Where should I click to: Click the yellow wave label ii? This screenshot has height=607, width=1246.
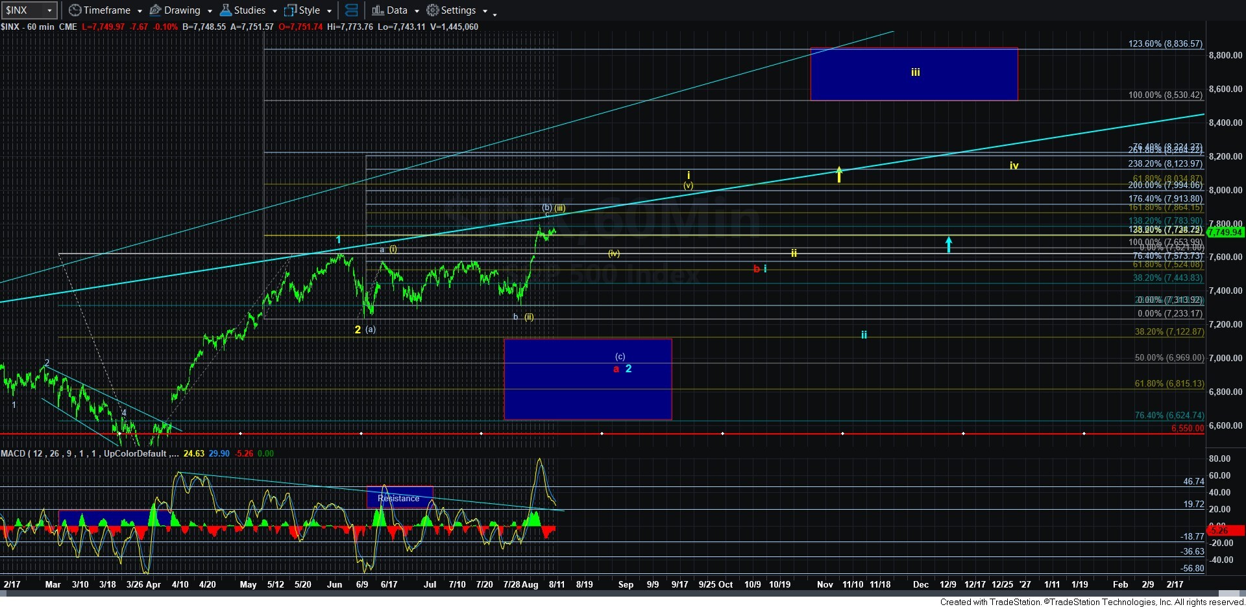pyautogui.click(x=794, y=253)
